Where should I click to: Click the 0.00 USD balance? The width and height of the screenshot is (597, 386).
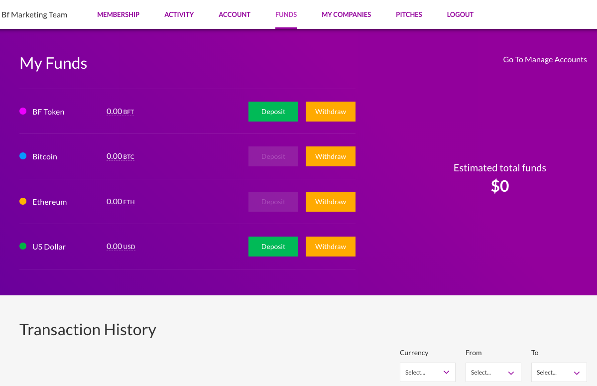(x=120, y=247)
